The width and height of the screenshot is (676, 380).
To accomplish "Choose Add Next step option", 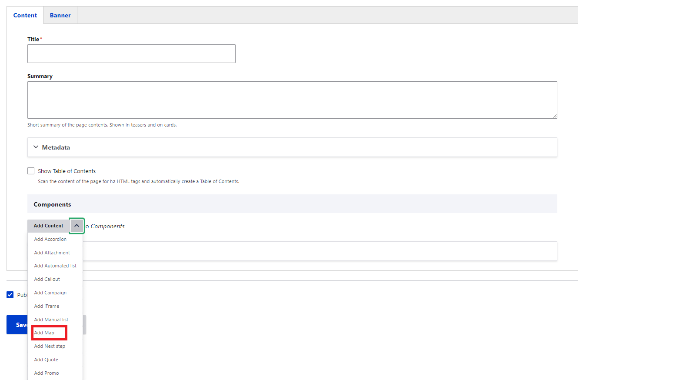I will coord(50,346).
